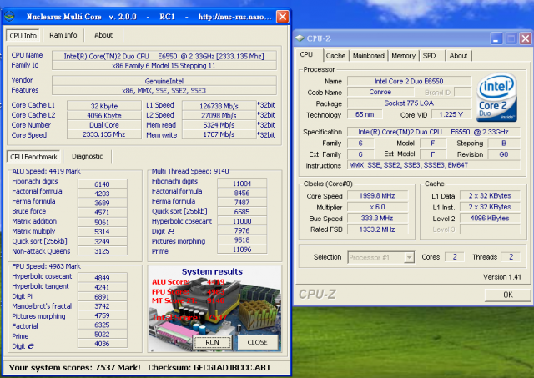Click the Checksum text in status bar
Image resolution: width=534 pixels, height=378 pixels.
[209, 368]
